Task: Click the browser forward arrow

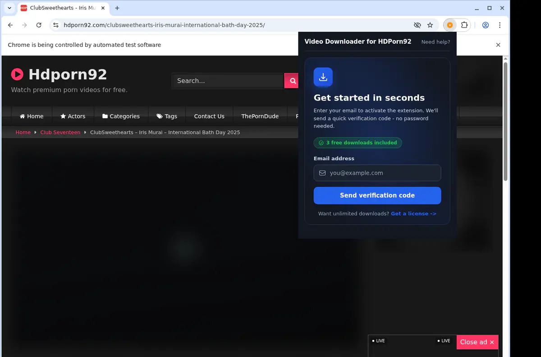Action: click(24, 25)
